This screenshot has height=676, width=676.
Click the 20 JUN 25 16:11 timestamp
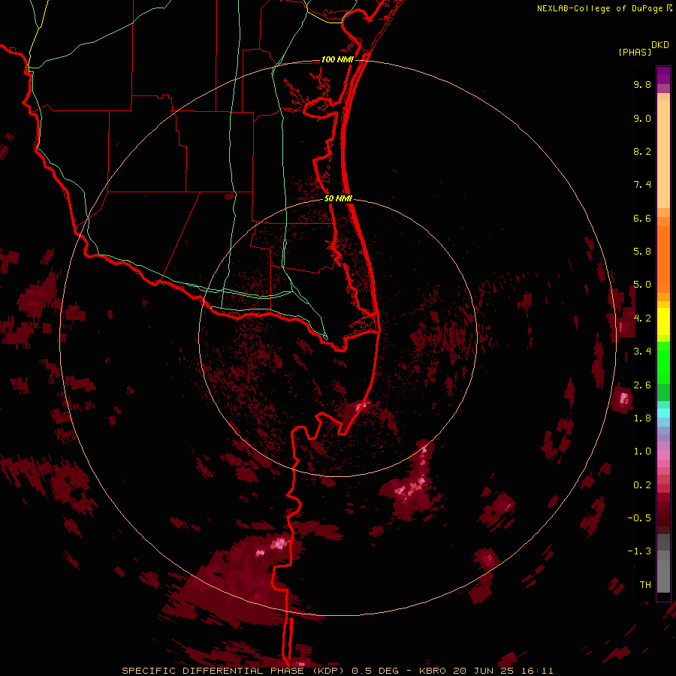[503, 671]
